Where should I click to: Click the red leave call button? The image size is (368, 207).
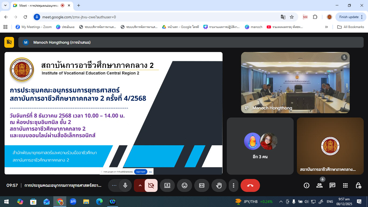[x=250, y=185]
